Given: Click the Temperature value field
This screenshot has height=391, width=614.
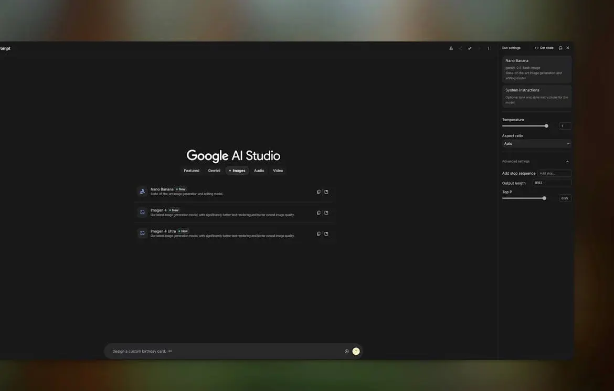Looking at the screenshot, I should coord(565,126).
